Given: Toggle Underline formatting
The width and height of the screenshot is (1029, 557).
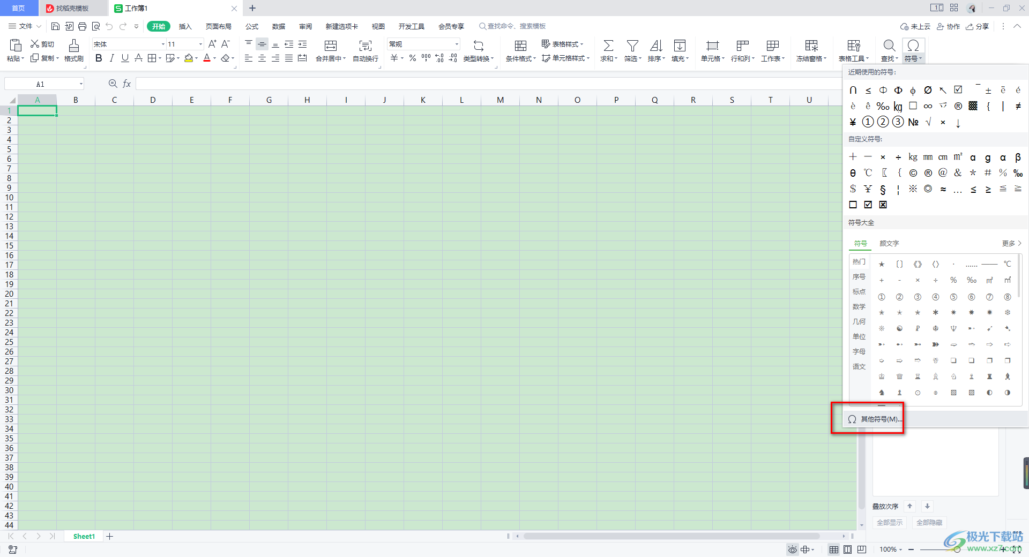Looking at the screenshot, I should [125, 58].
